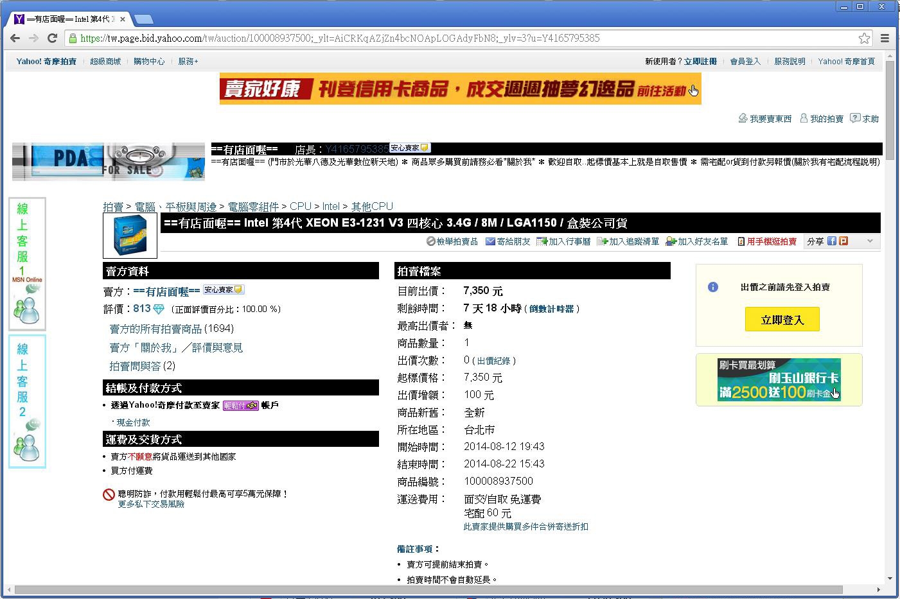Click the 現金付款 link
This screenshot has width=900, height=599.
[133, 422]
